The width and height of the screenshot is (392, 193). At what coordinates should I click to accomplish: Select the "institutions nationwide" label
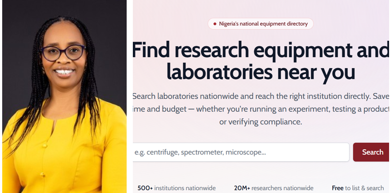point(185,188)
